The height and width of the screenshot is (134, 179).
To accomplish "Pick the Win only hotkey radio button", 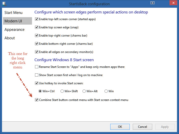I will tap(106, 91).
